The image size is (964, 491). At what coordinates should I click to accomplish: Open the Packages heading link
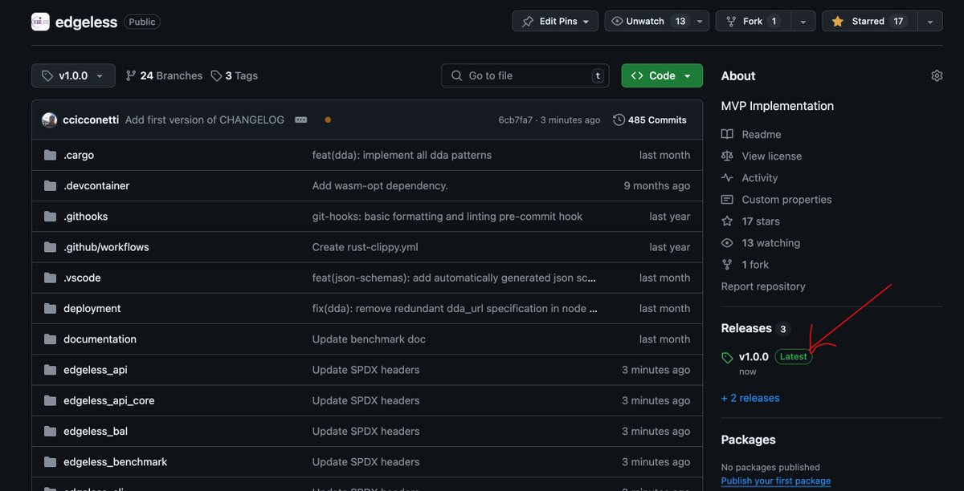pos(748,440)
